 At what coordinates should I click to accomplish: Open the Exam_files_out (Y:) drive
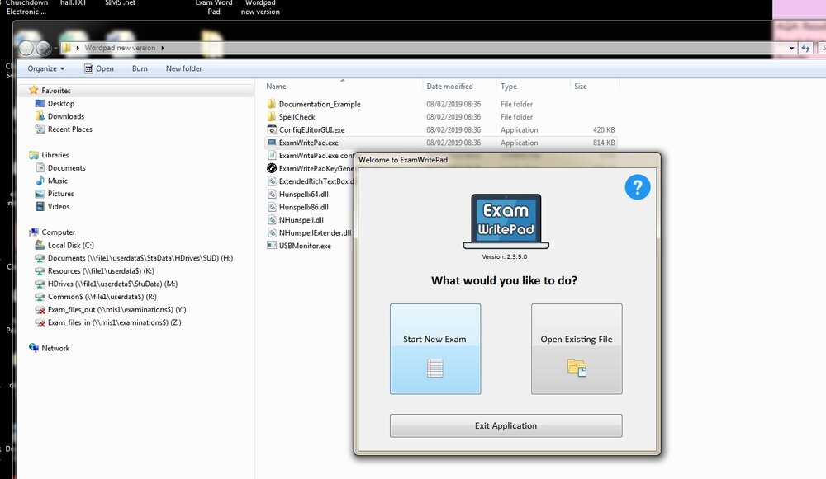click(x=116, y=310)
